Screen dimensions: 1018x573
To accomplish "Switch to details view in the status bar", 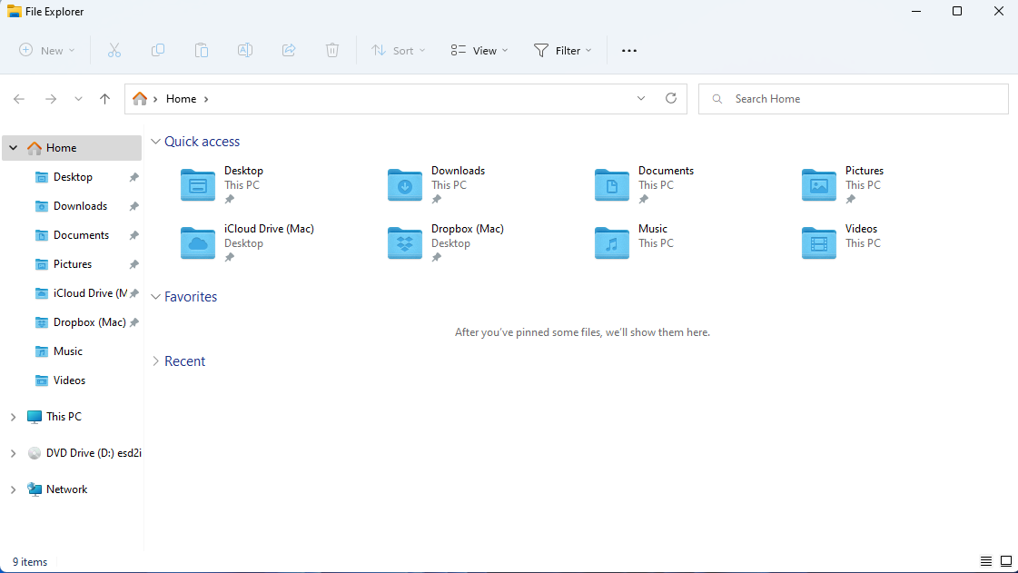I will click(x=986, y=561).
